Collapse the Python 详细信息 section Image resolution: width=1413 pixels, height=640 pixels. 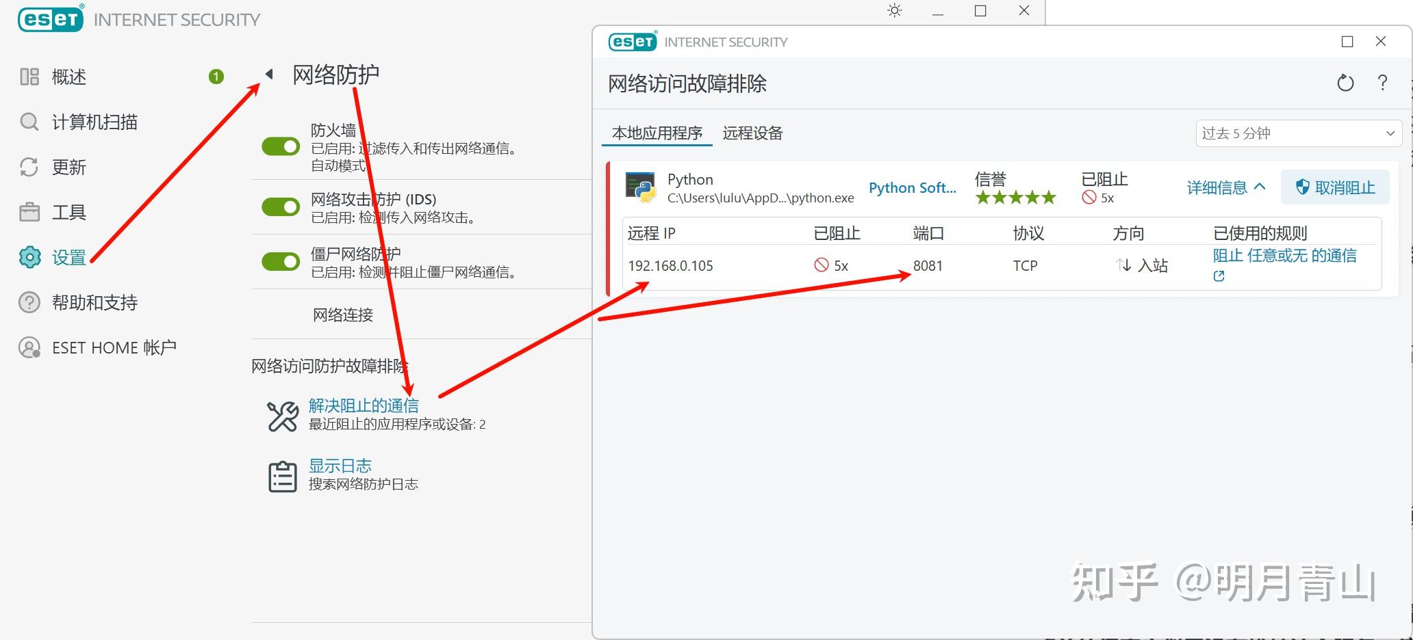tap(1225, 187)
